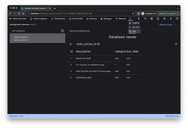Click category value 1 in row 2
Screen dimensions: 188x128
pyautogui.click(x=115, y=65)
